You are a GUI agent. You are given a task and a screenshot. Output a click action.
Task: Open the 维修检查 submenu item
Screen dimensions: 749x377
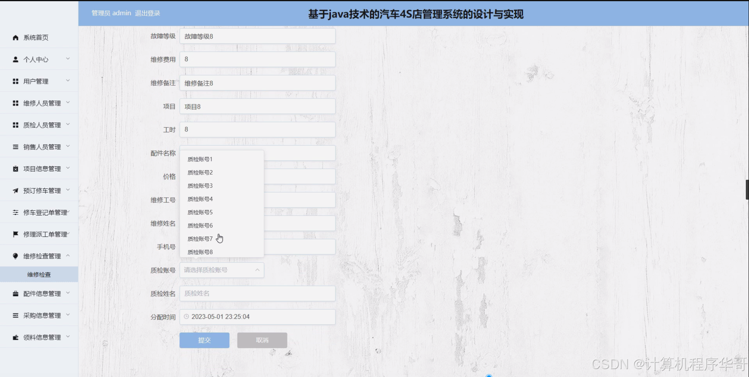pyautogui.click(x=39, y=274)
